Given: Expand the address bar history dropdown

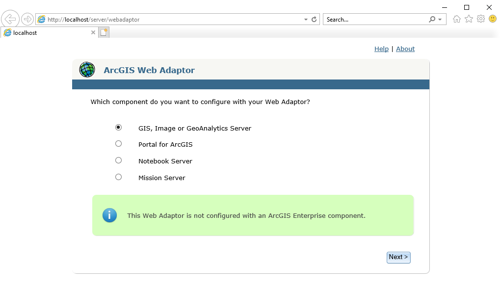Looking at the screenshot, I should click(x=306, y=20).
